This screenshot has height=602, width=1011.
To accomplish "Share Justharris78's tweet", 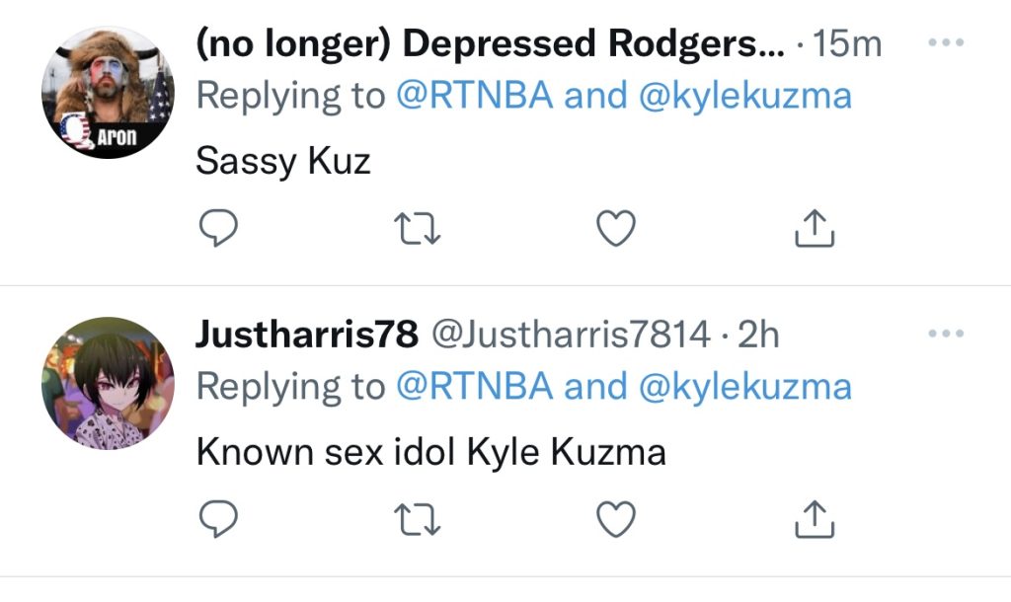I will 815,519.
